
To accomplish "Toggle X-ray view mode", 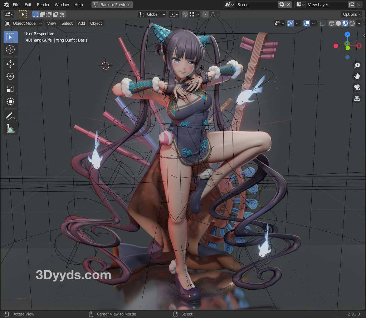I will 322,24.
